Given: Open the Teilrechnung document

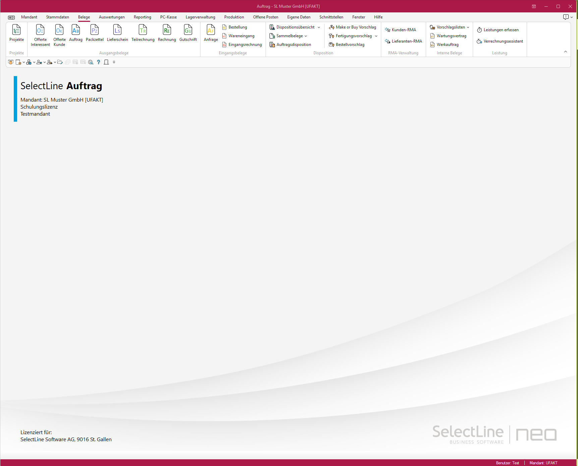Looking at the screenshot, I should point(143,33).
